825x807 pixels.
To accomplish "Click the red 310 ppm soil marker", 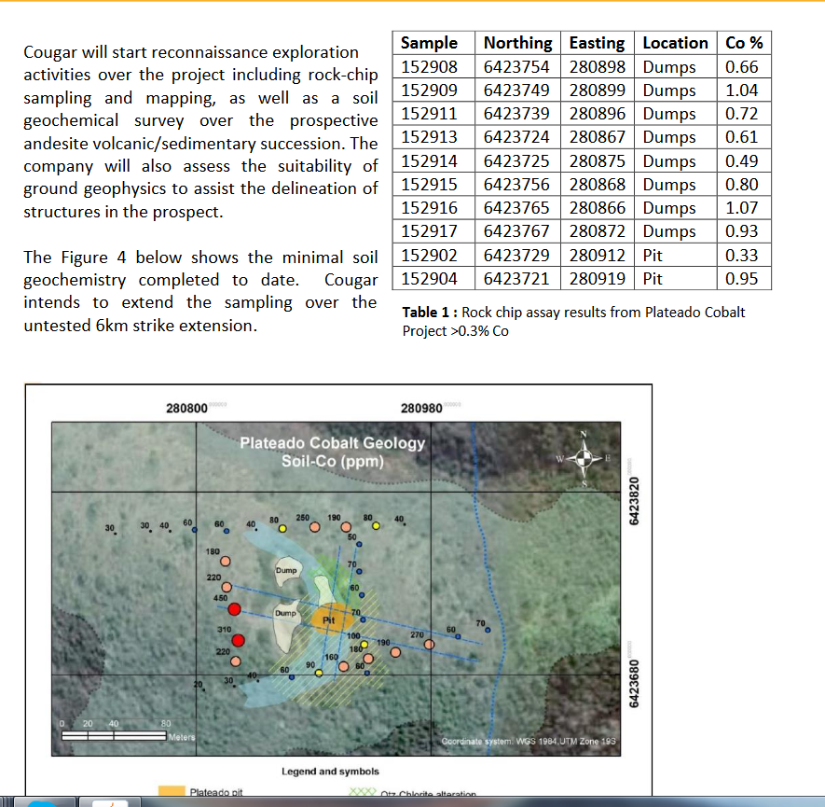I will 239,640.
